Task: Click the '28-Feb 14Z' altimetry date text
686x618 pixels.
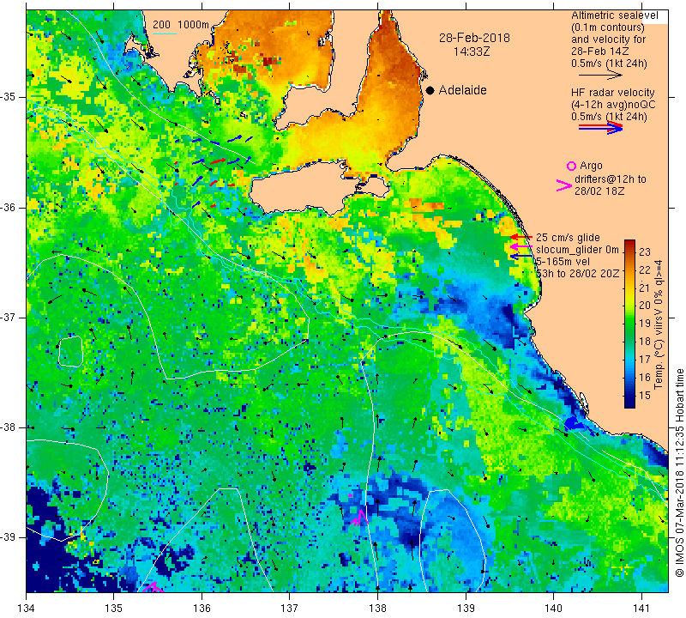Action: pos(599,51)
